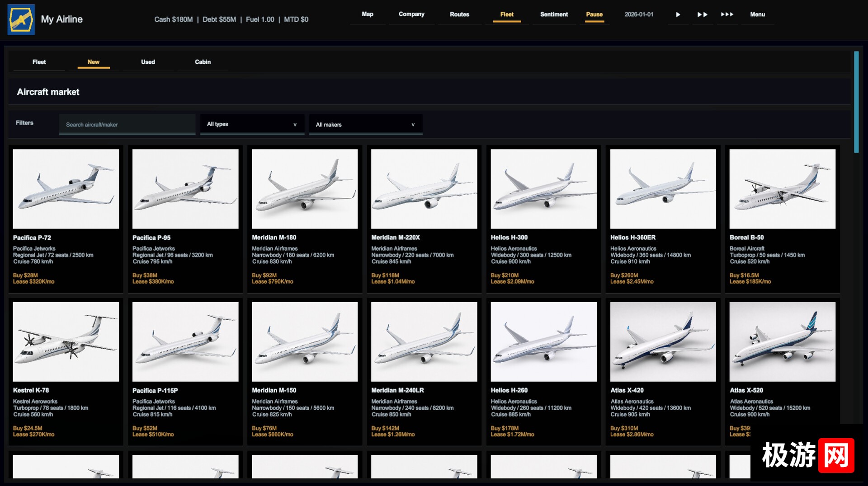Viewport: 868px width, 486px height.
Task: Select the Pacifica P-115P aircraft image
Action: pos(185,342)
